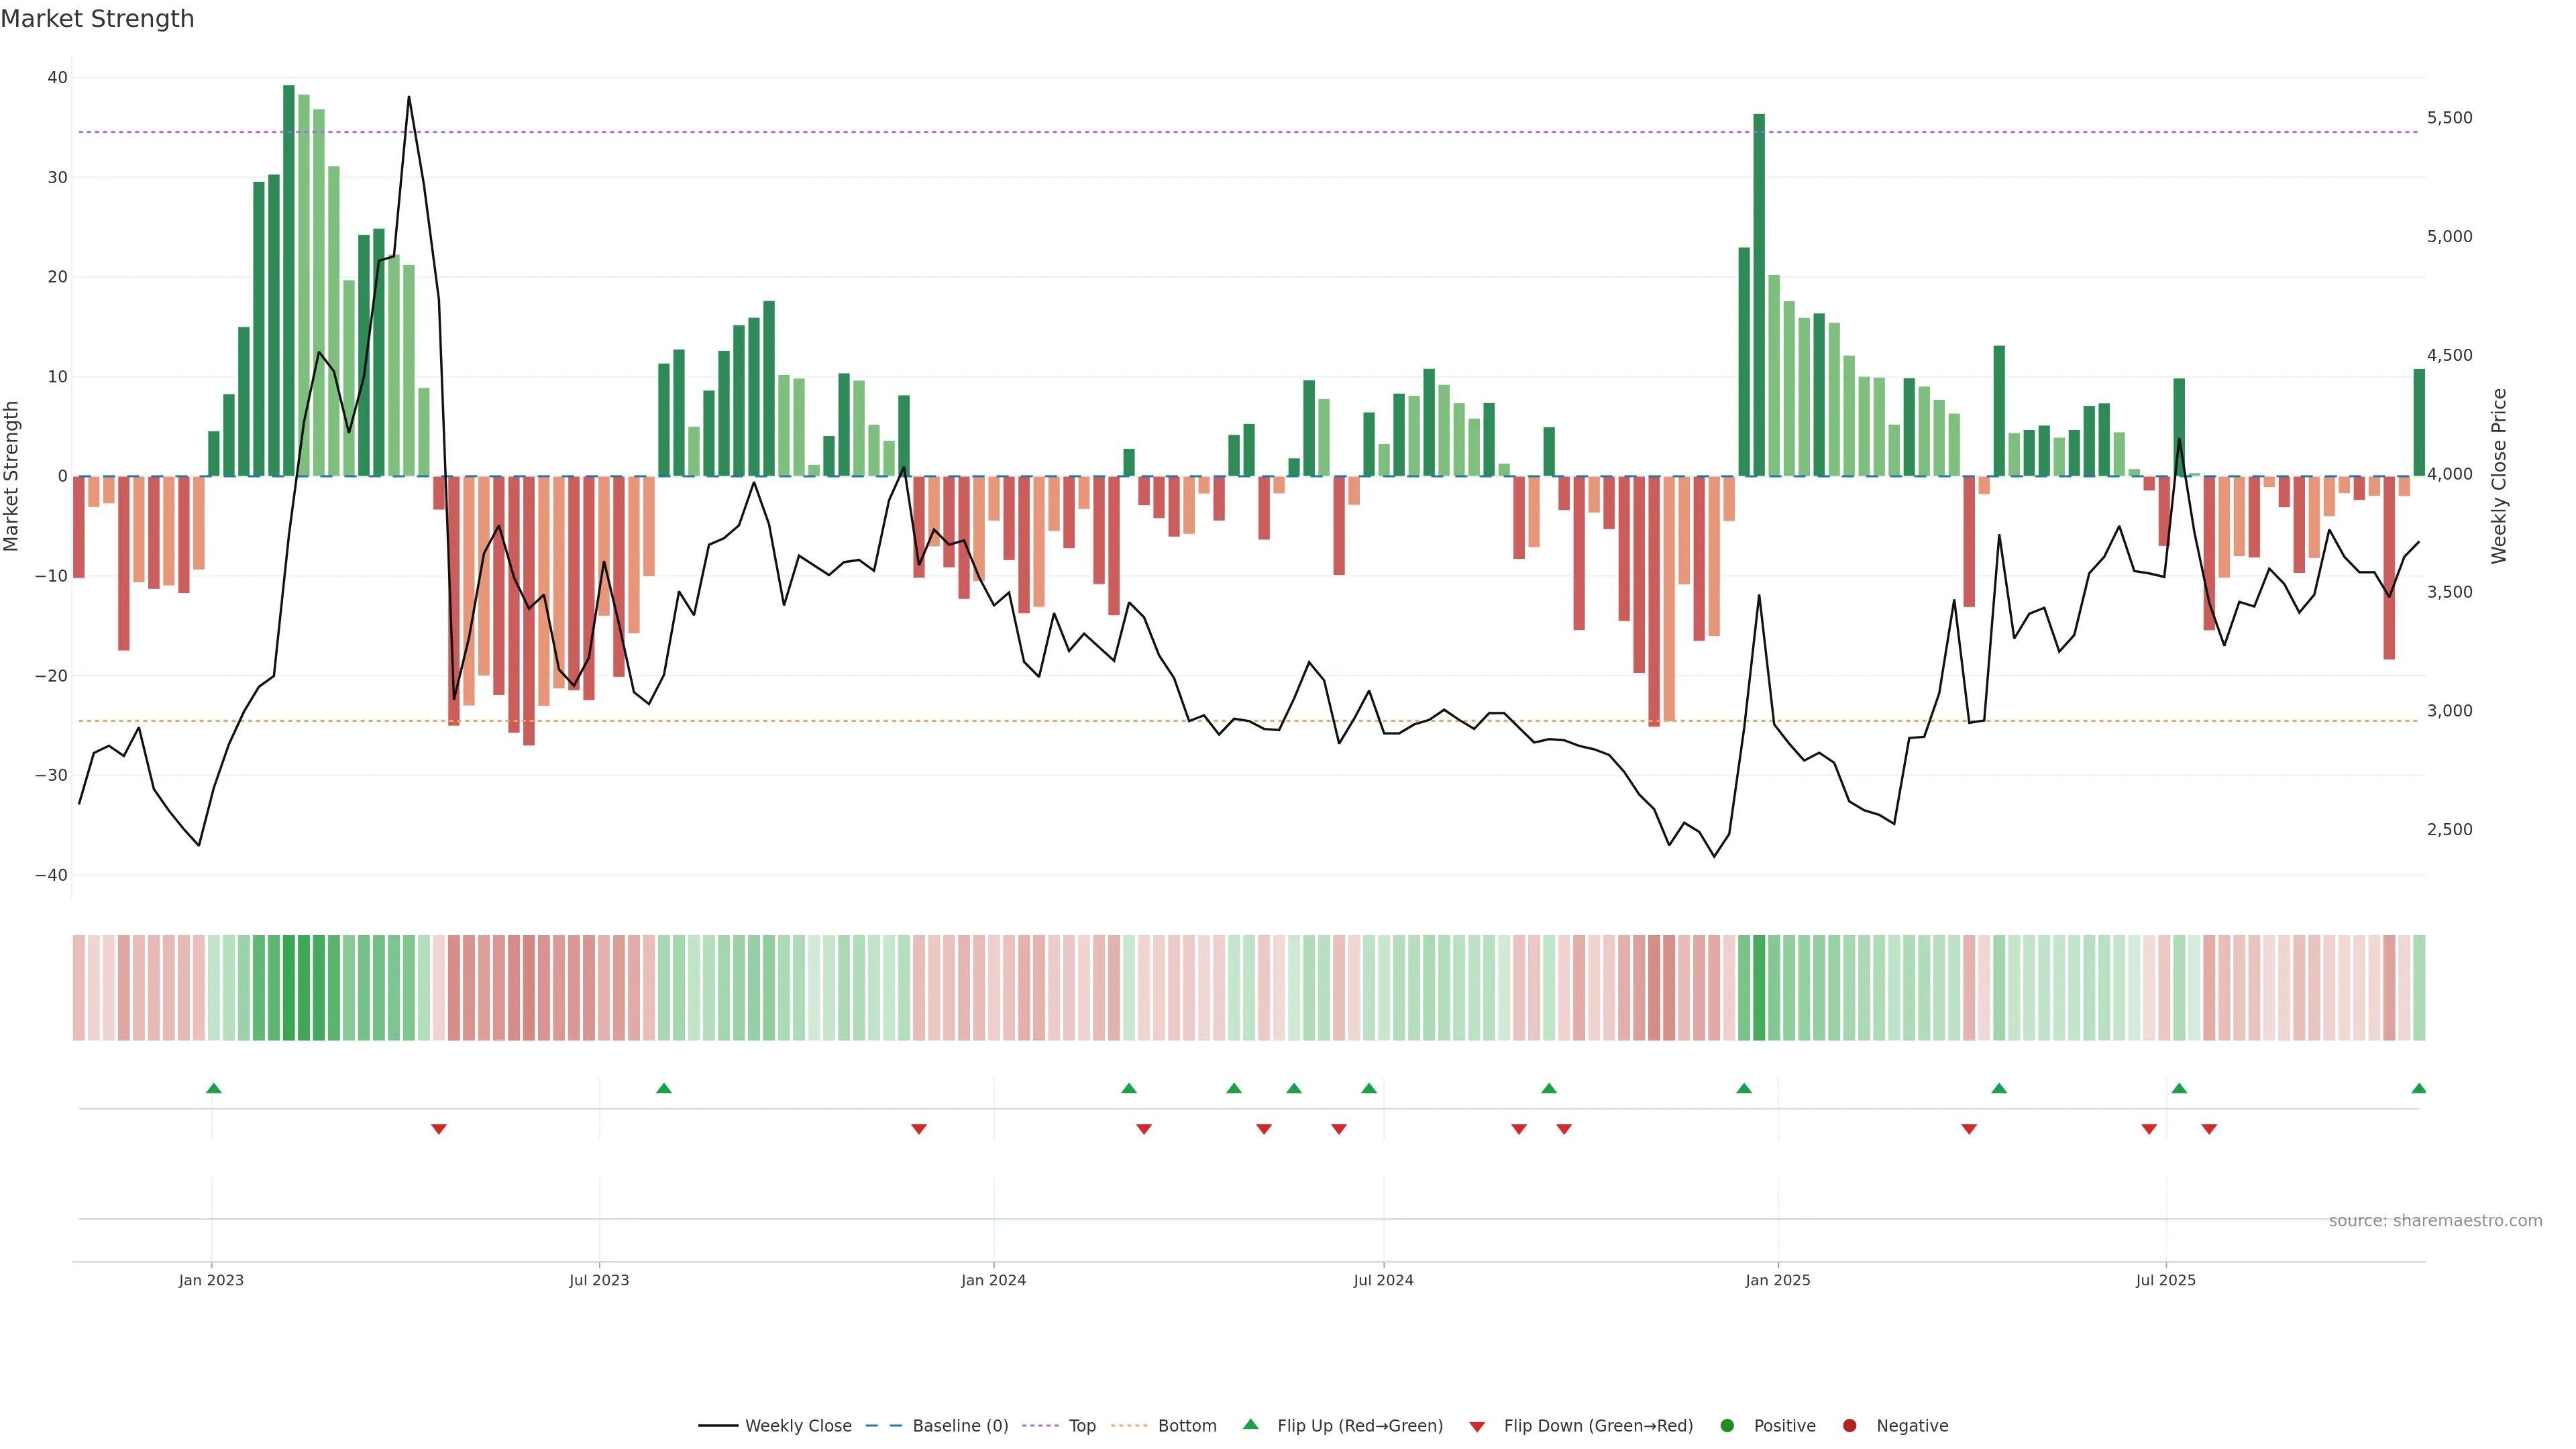Screen dimensions: 2576x1449
Task: Click the Weekly Close Price right axis title
Action: pos(2498,476)
